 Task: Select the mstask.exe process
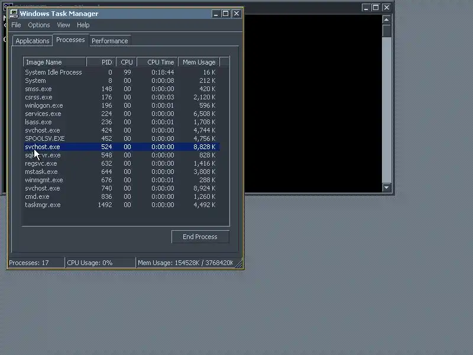pyautogui.click(x=122, y=172)
